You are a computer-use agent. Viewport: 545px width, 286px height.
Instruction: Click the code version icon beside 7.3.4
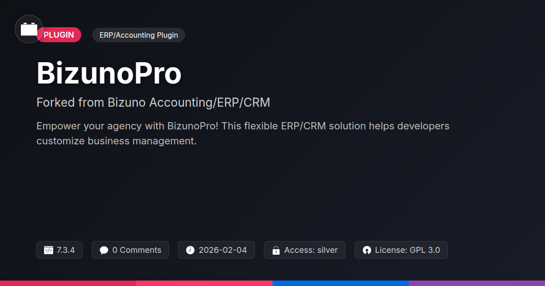49,250
